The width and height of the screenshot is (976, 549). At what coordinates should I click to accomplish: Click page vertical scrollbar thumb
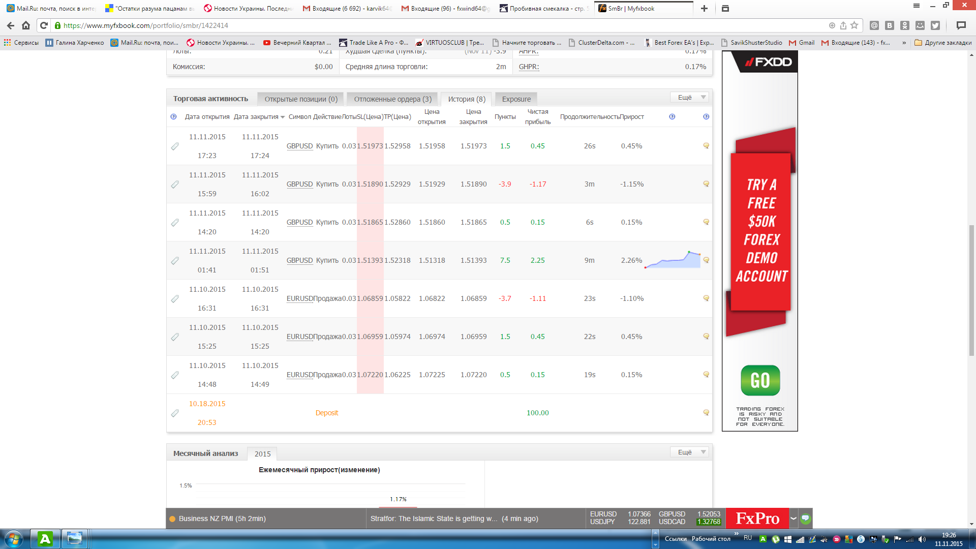[972, 290]
